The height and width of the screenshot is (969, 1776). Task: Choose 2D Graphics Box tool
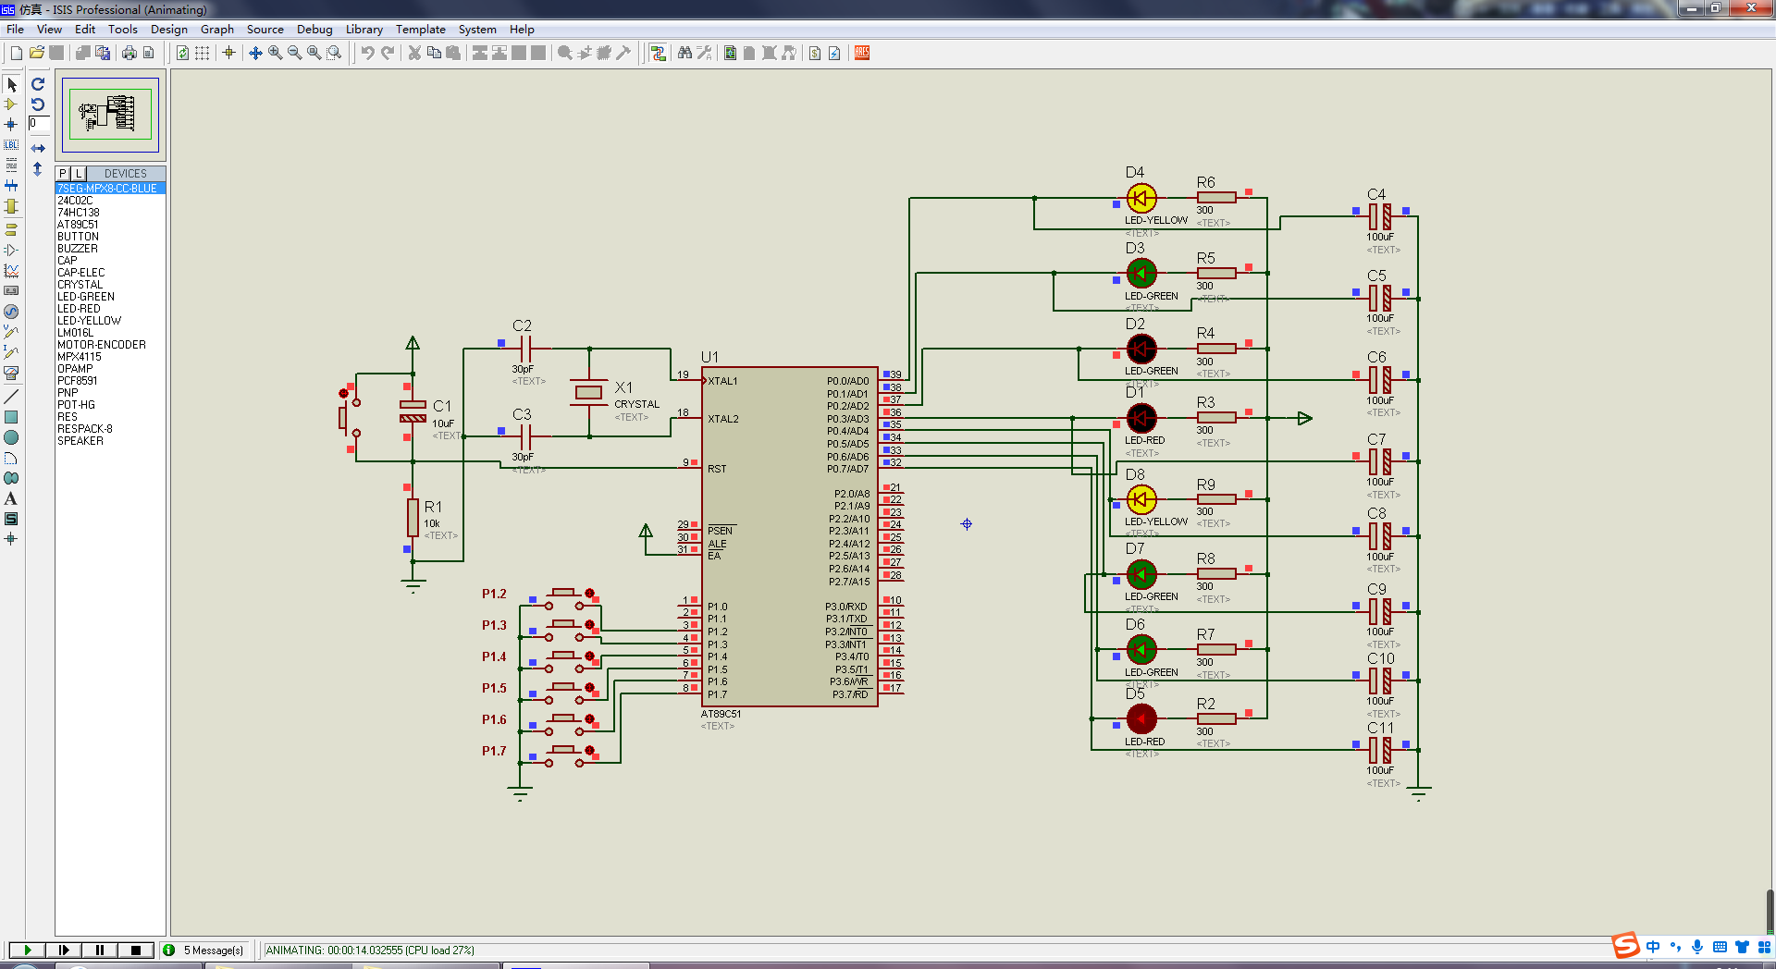(11, 417)
